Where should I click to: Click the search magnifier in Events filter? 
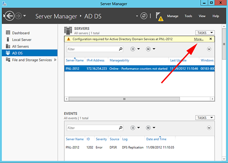(121, 128)
